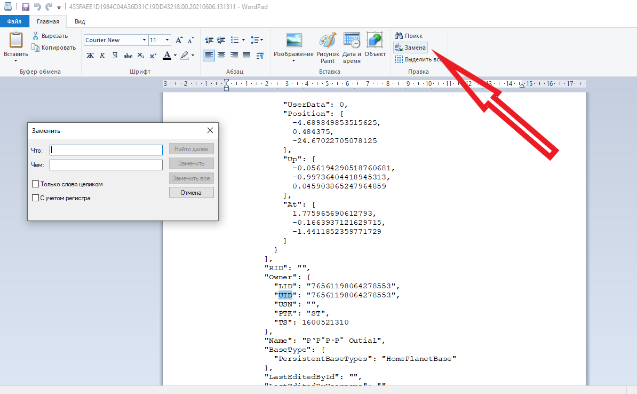Open the font color picker arrow
Screen dimensions: 637x394
[175, 55]
